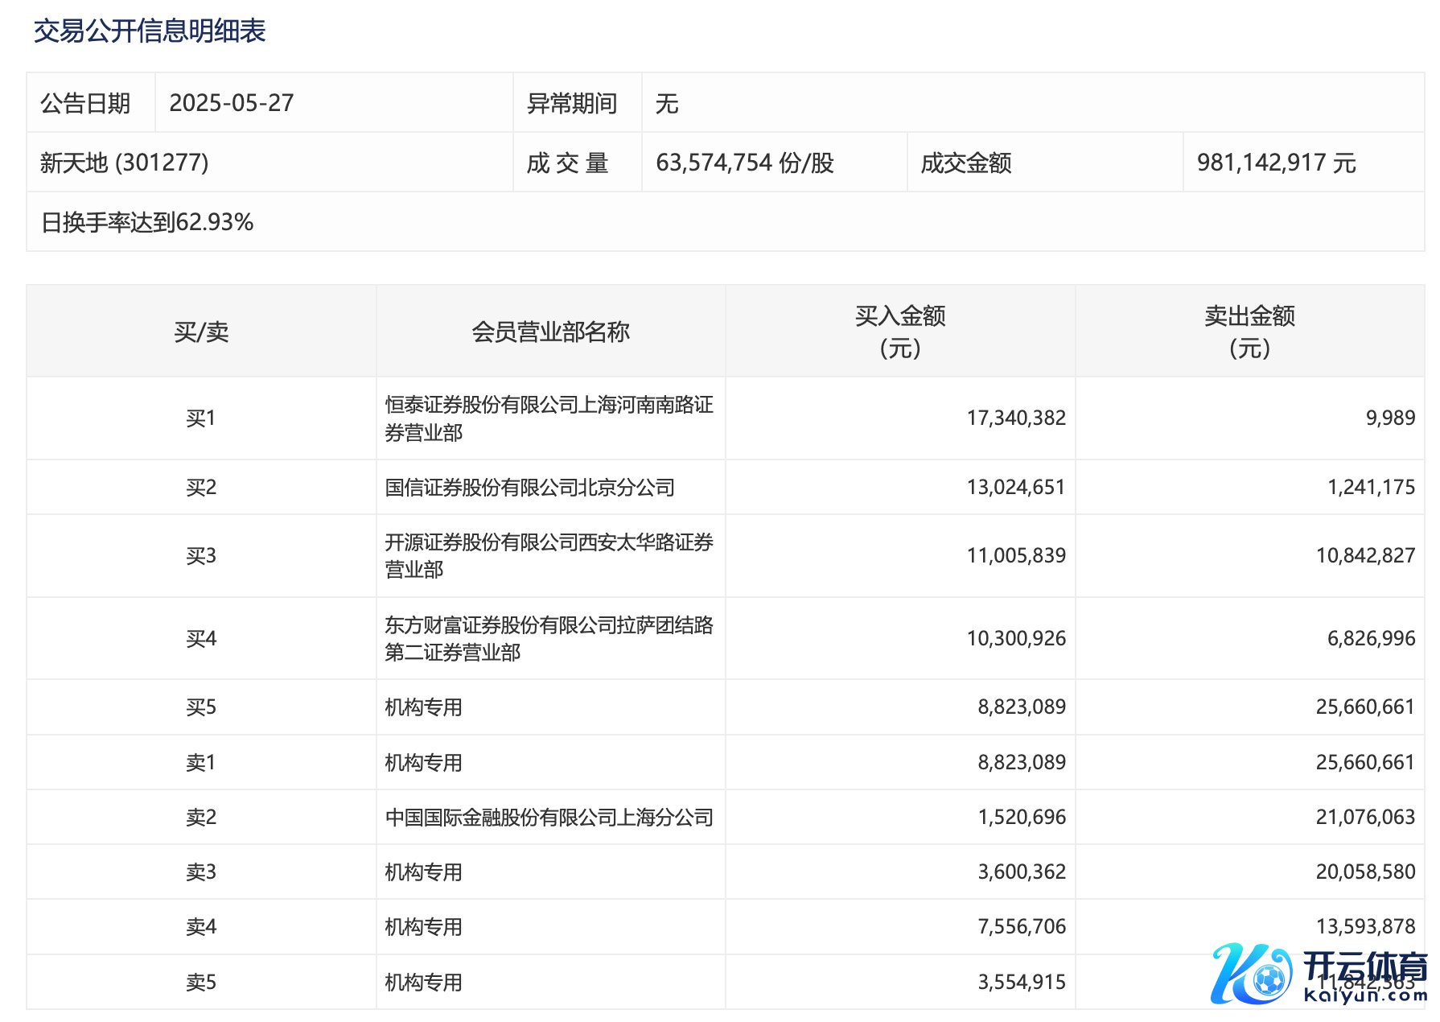Select the announcement date 2025-05-27 cell
The image size is (1440, 1022).
(x=232, y=103)
